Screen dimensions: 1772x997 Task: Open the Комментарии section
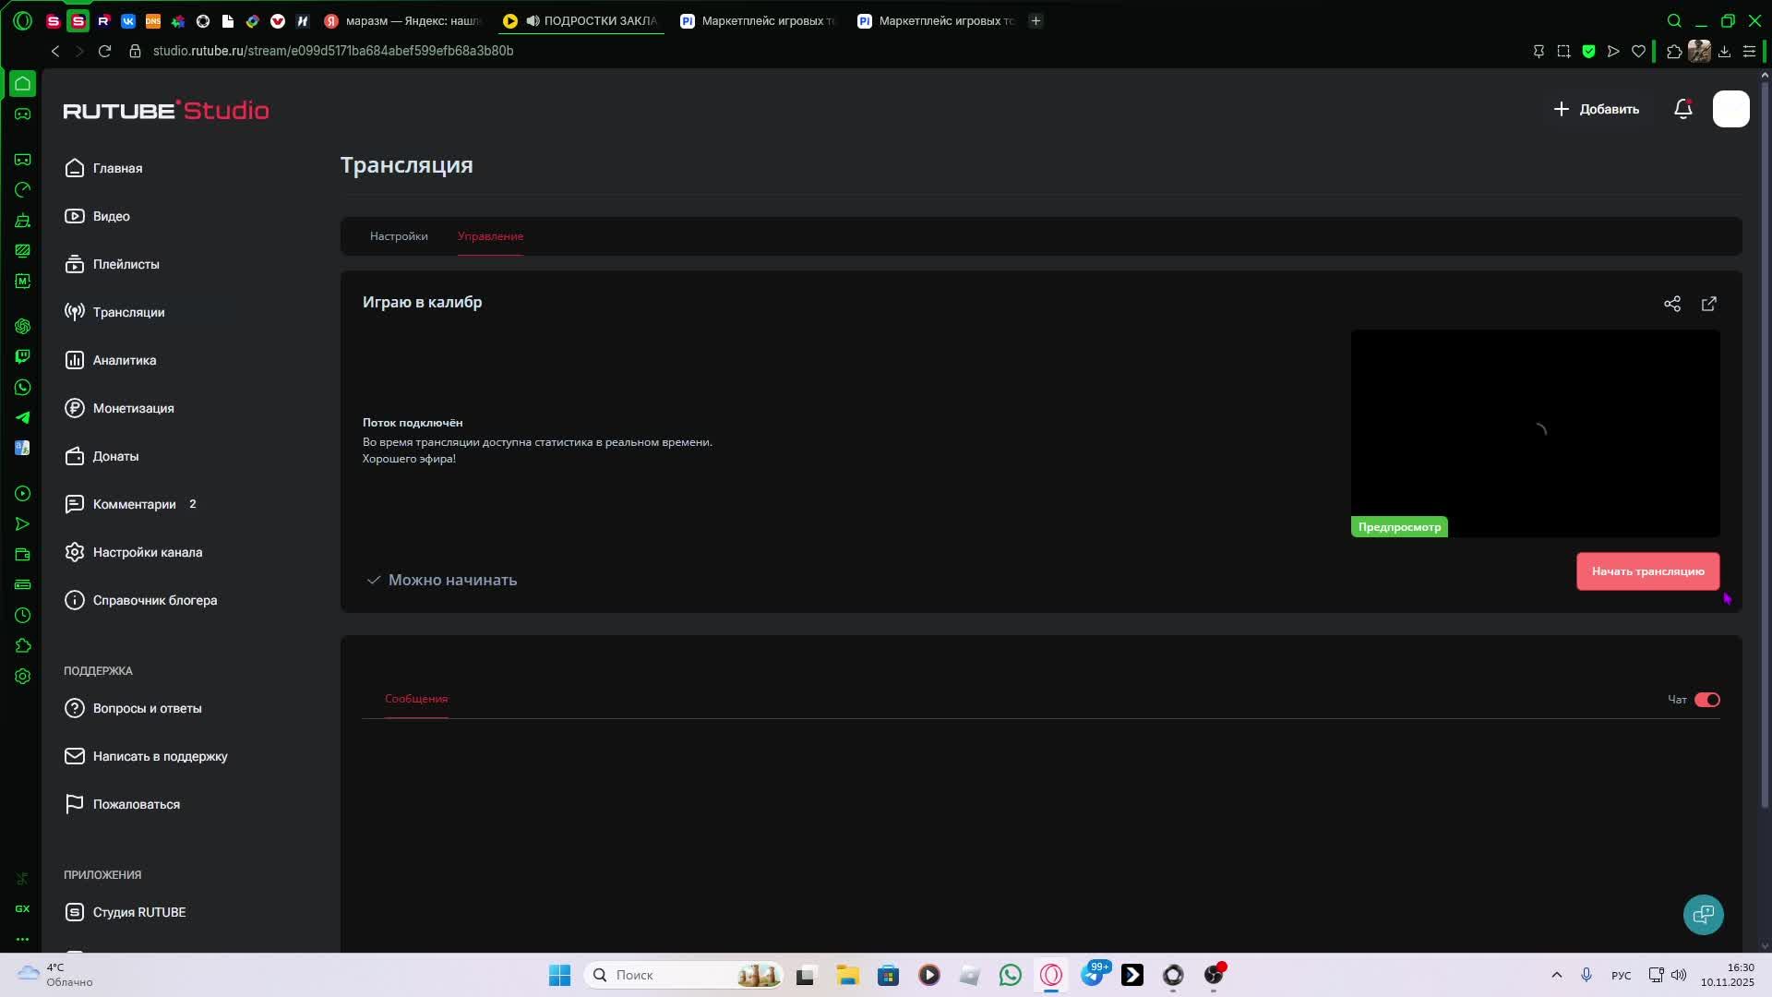(x=130, y=504)
